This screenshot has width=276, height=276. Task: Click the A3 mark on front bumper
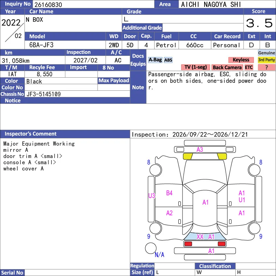[200, 150]
